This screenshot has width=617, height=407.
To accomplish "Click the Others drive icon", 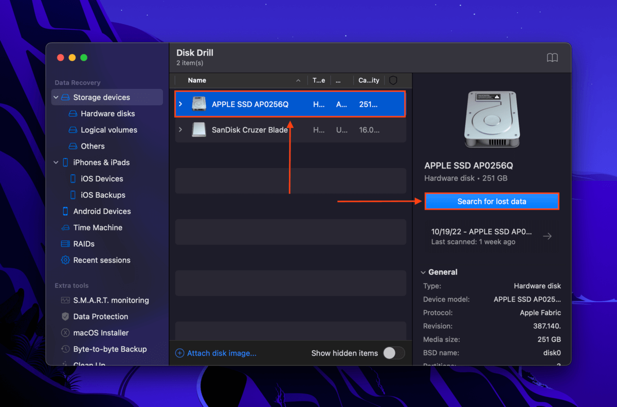I will pos(73,146).
